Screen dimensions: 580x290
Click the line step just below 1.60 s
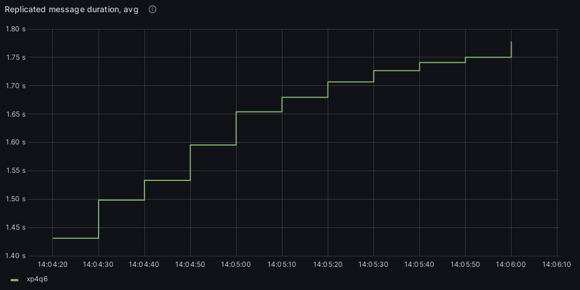tap(213, 145)
